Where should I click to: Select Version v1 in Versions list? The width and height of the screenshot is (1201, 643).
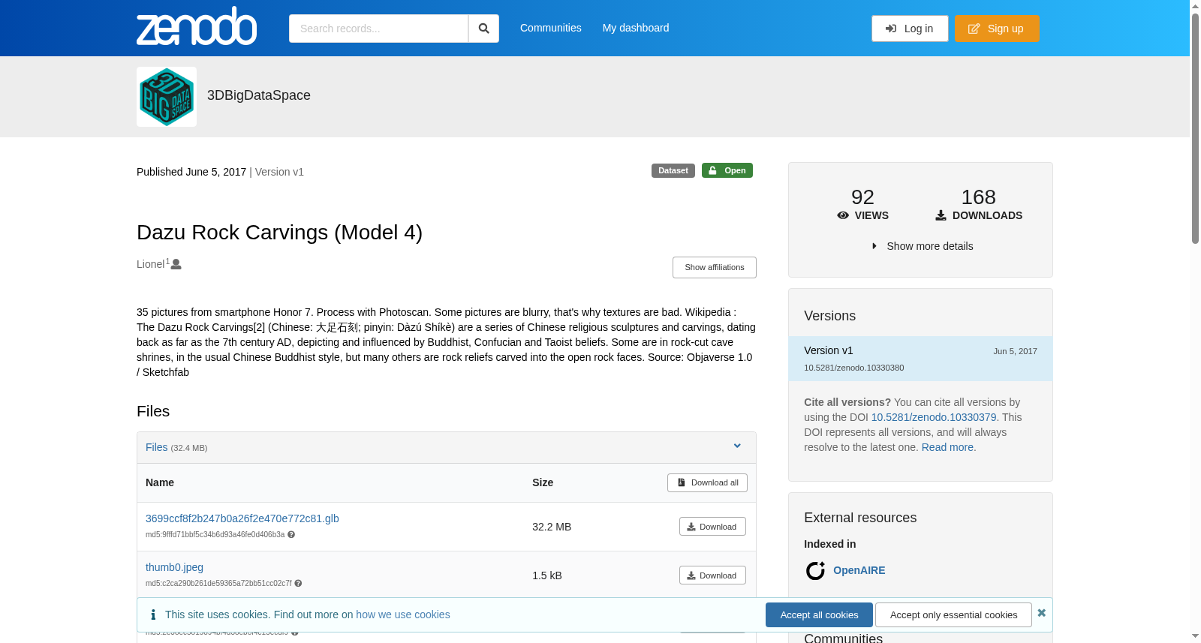[920, 359]
